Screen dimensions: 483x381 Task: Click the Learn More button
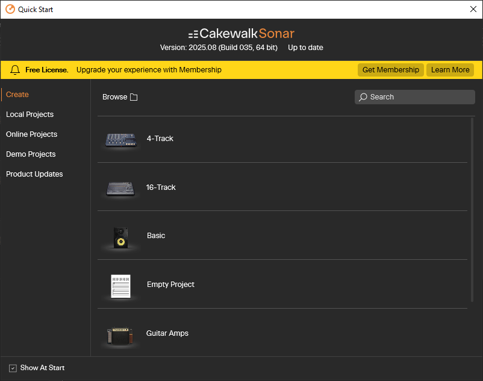[x=450, y=70]
